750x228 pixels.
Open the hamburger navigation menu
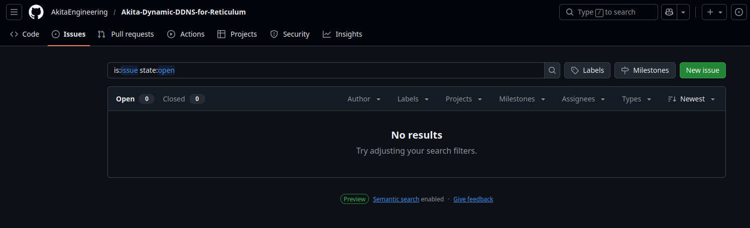point(14,12)
